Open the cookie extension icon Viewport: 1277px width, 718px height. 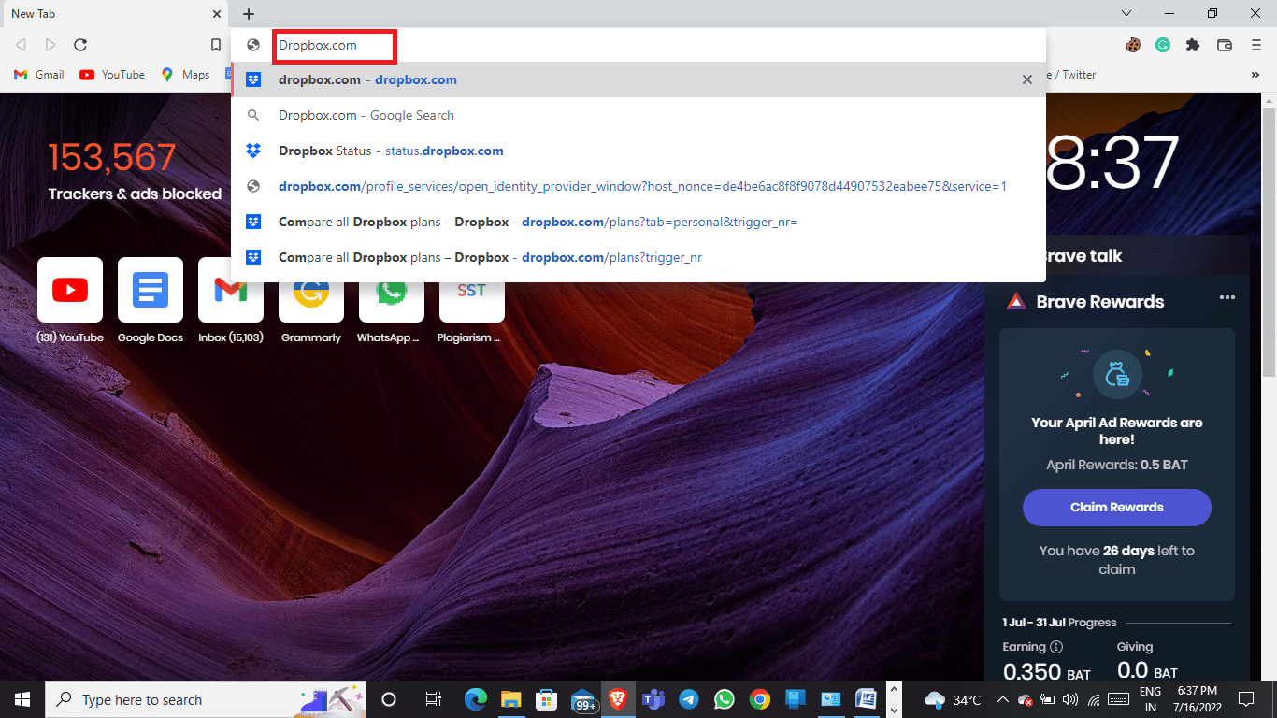[x=1133, y=45]
